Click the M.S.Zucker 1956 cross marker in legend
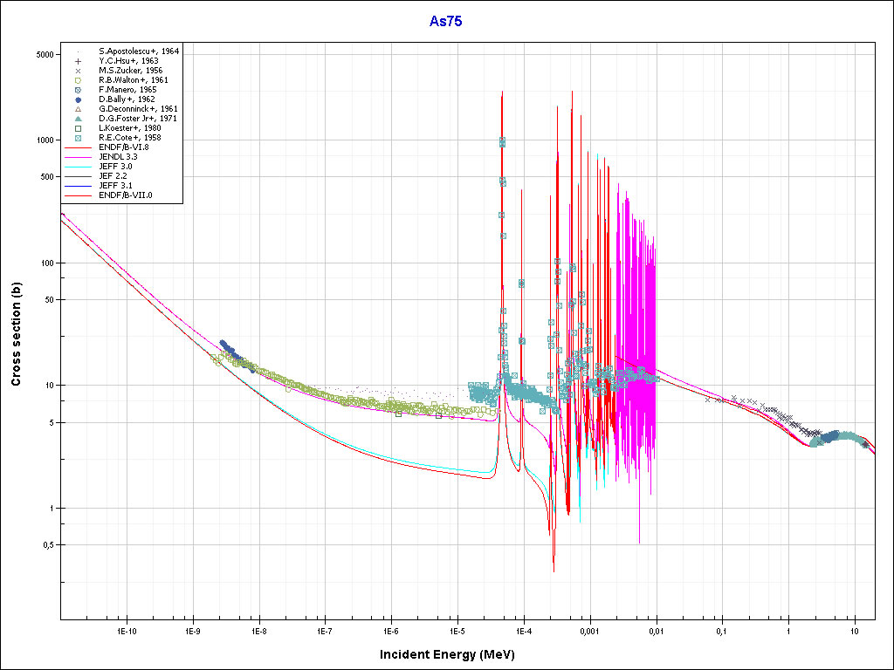 pos(78,71)
